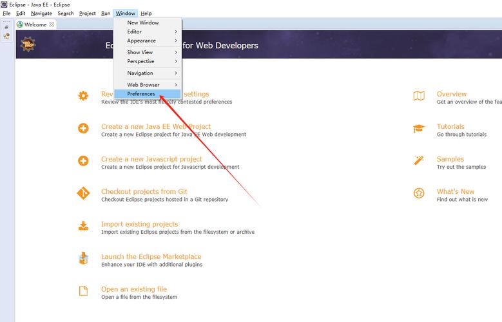Viewport: 502px width, 322px height.
Task: Close the Welcome tab
Action: click(x=52, y=24)
